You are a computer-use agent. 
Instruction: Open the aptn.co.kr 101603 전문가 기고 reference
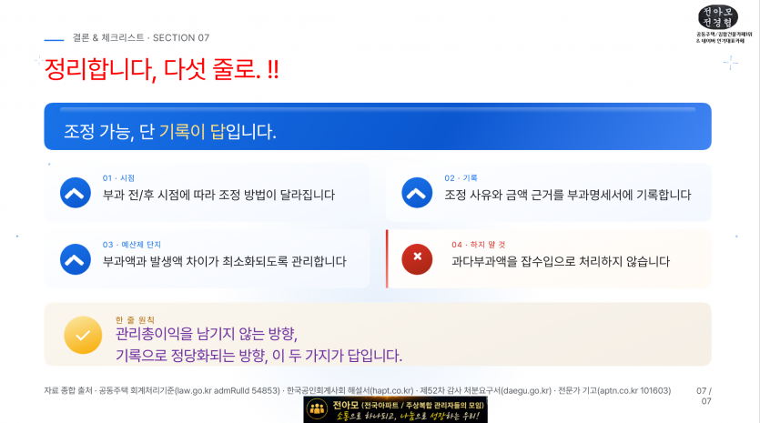(614, 390)
